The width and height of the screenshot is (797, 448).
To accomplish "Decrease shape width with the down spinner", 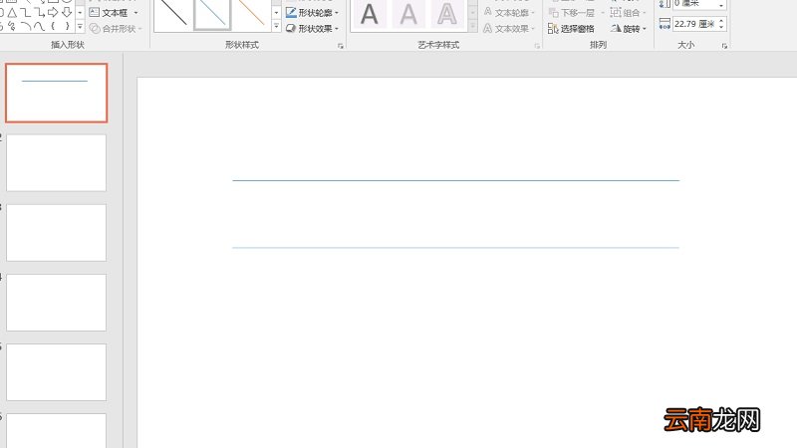I will point(721,27).
